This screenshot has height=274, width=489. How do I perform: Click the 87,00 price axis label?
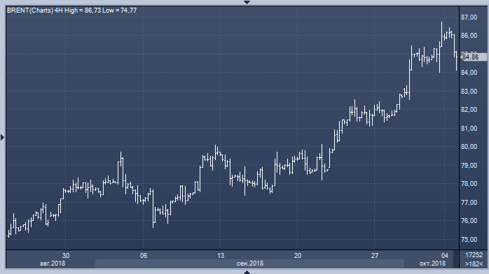(x=469, y=17)
